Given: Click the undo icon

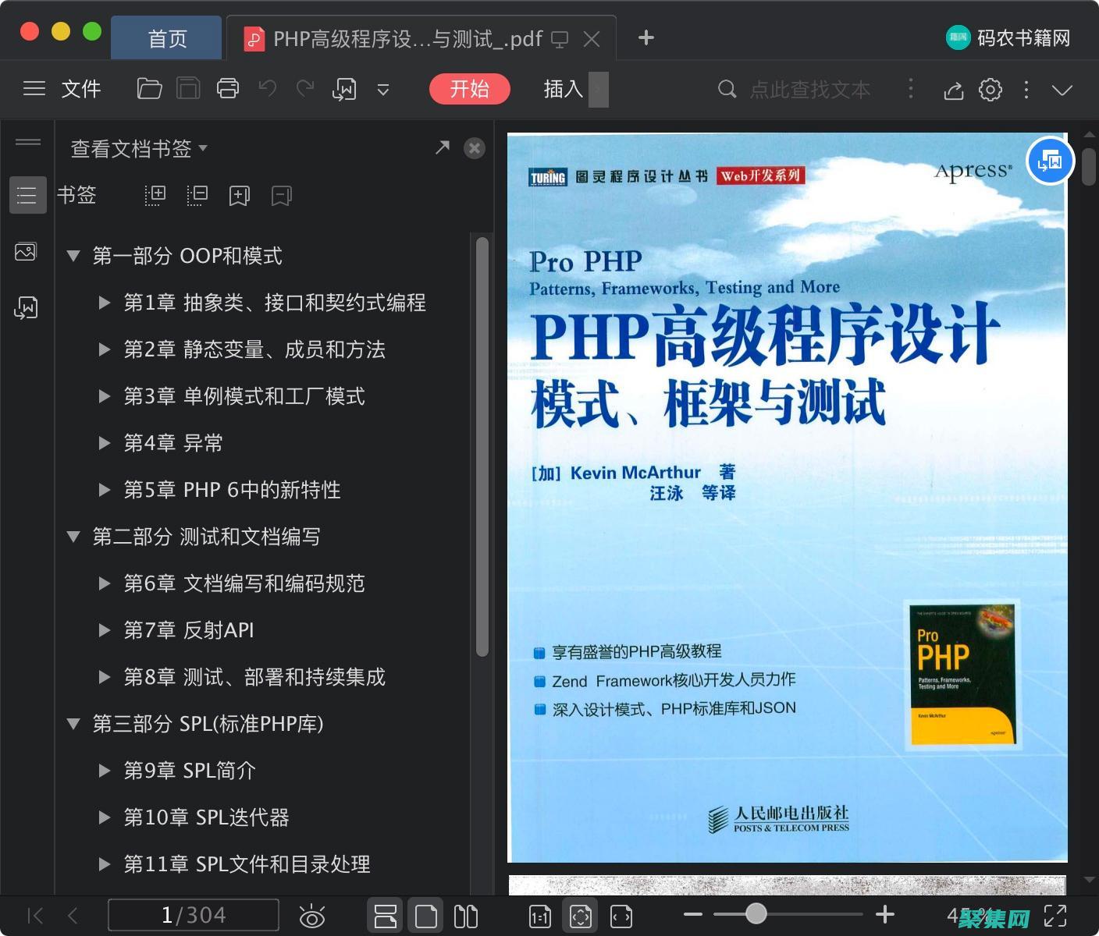Looking at the screenshot, I should (266, 88).
